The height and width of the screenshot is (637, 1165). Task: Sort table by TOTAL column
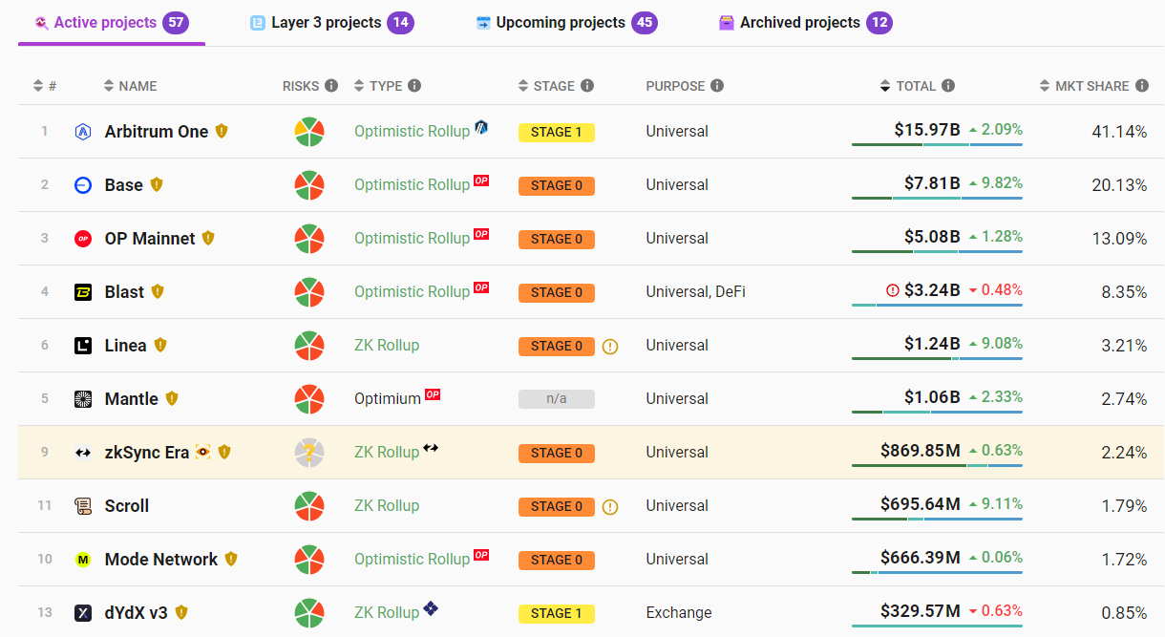pyautogui.click(x=908, y=86)
